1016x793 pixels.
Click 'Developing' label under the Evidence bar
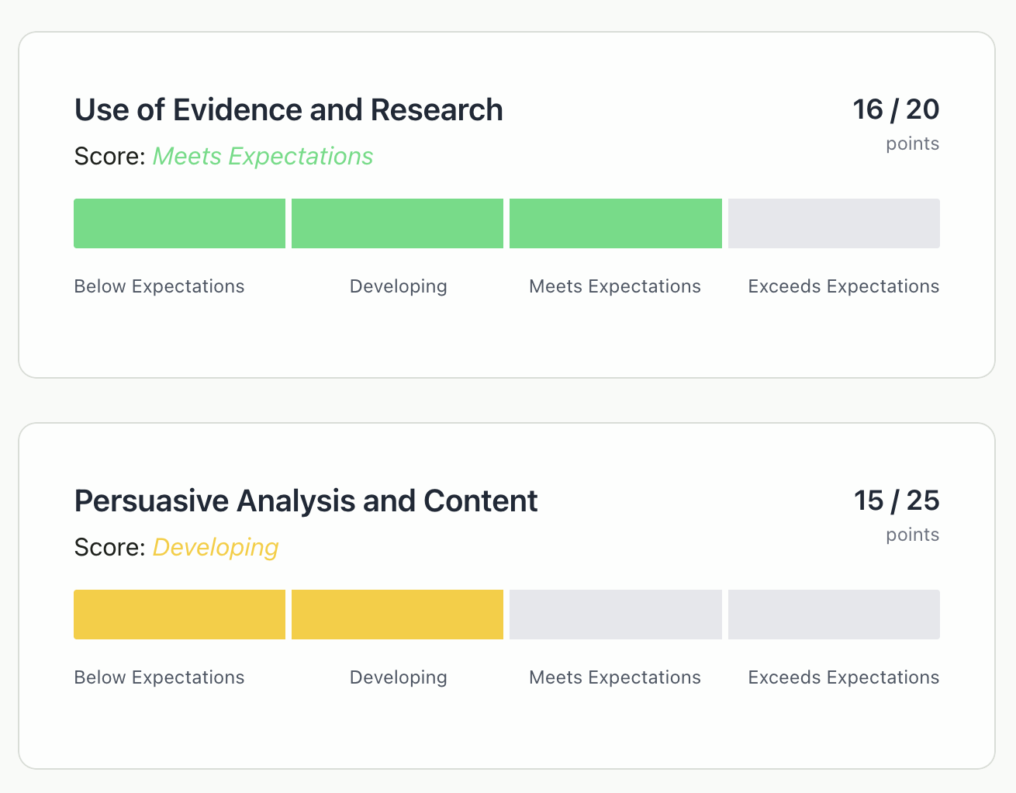398,286
